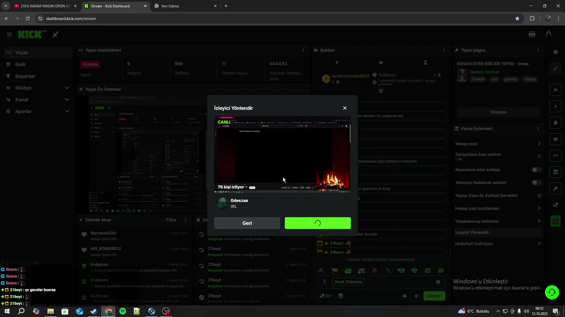
Task: Click the broadcast signal icon in right sidebar
Action: [x=555, y=155]
